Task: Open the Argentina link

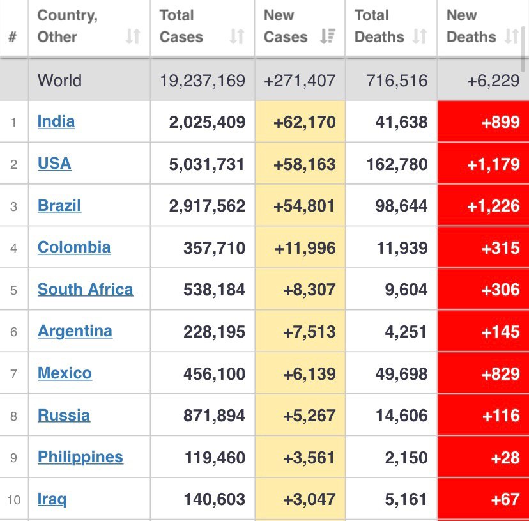Action: 75,331
